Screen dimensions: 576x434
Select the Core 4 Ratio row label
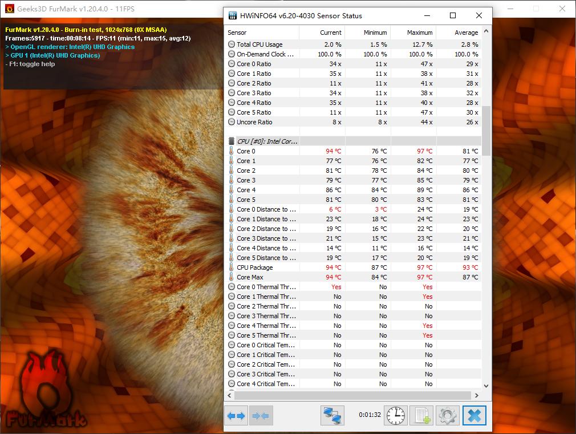(x=254, y=103)
